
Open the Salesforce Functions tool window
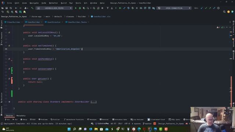74,120
